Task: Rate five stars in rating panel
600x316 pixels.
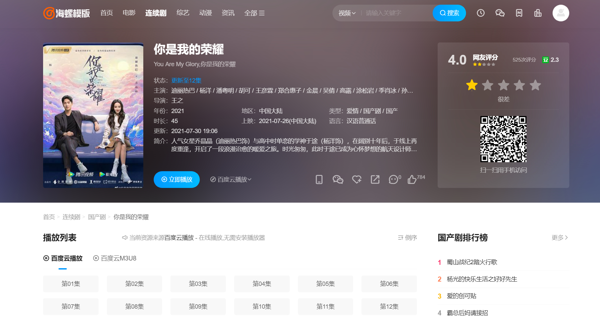Action: [x=535, y=85]
